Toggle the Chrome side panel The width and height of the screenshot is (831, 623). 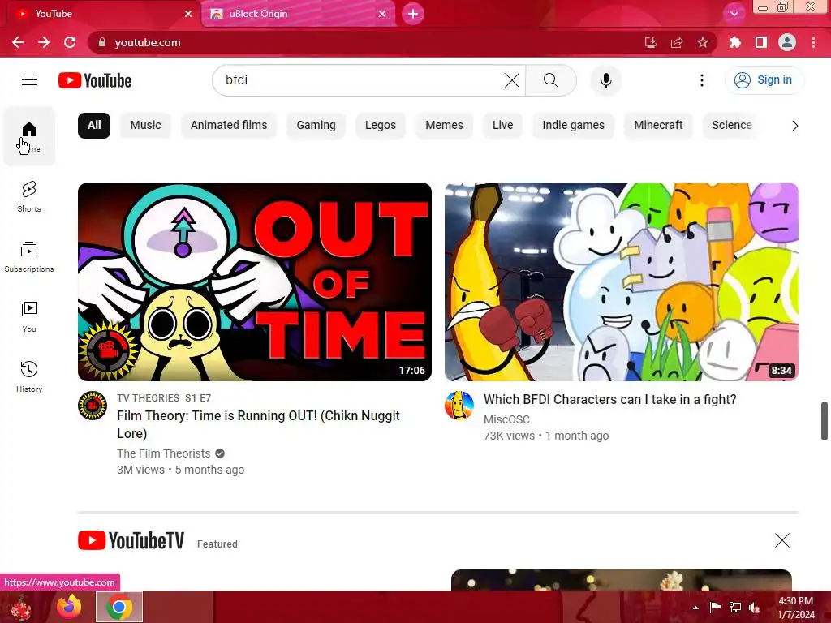pyautogui.click(x=760, y=42)
